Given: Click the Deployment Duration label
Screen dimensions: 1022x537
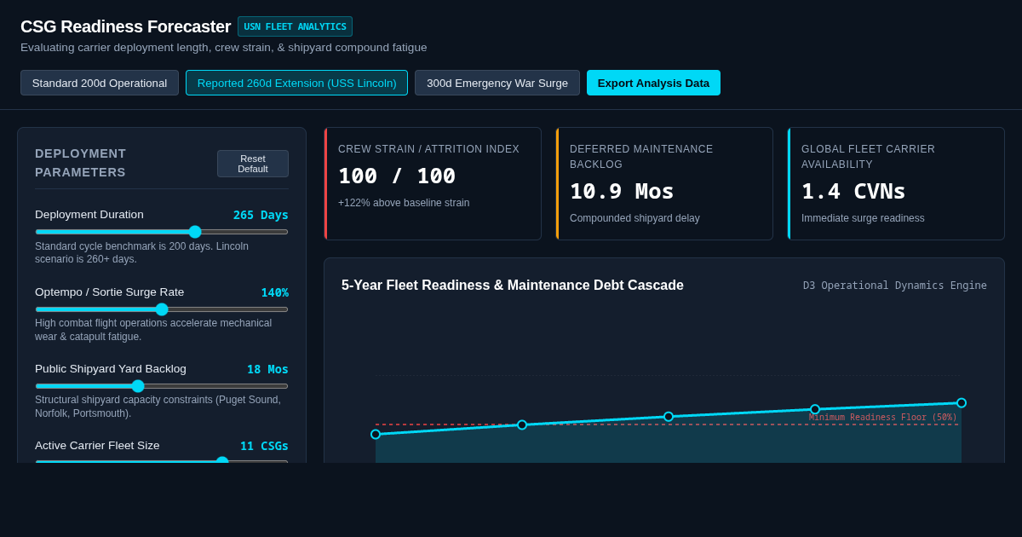Looking at the screenshot, I should 89,215.
